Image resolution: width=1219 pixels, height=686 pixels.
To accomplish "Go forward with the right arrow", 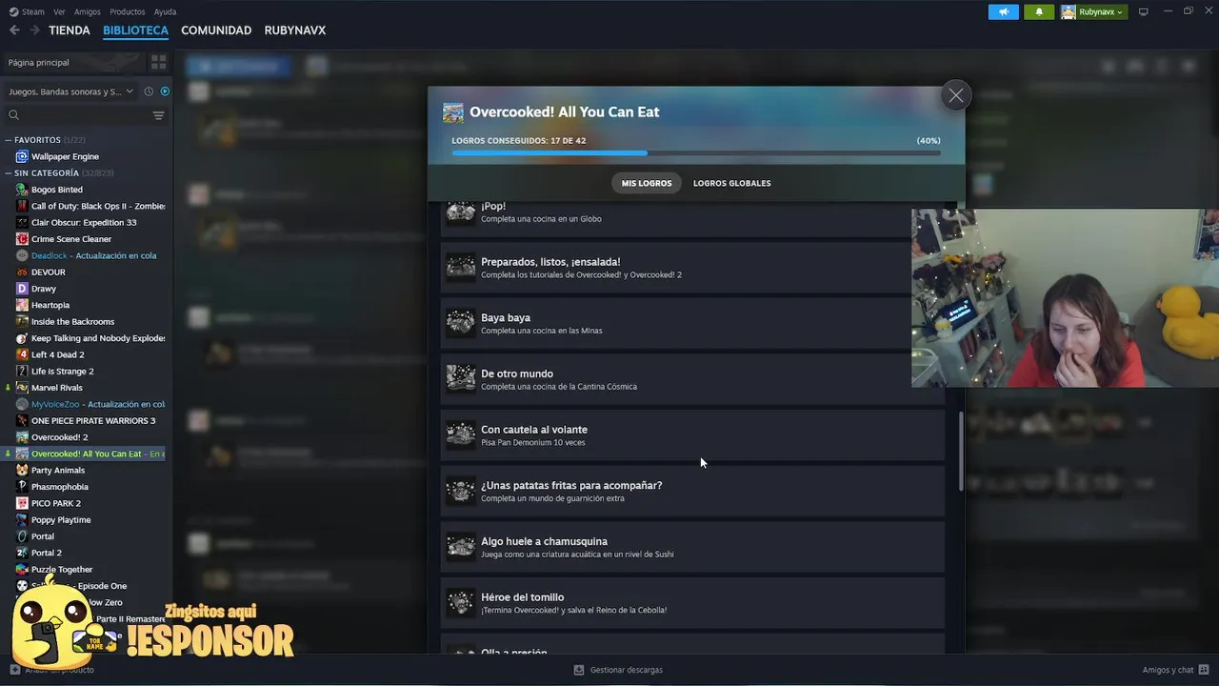I will 34,30.
